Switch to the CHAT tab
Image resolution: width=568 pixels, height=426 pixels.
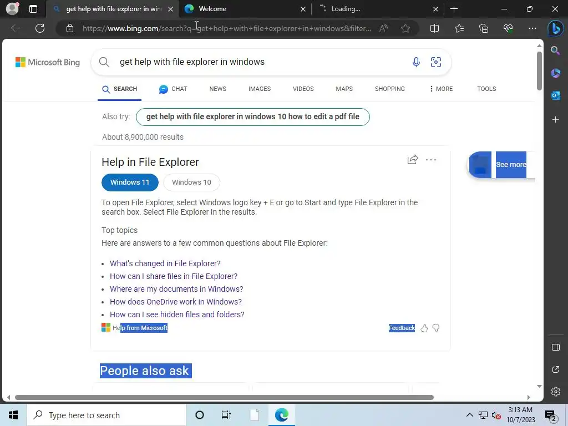tap(173, 89)
